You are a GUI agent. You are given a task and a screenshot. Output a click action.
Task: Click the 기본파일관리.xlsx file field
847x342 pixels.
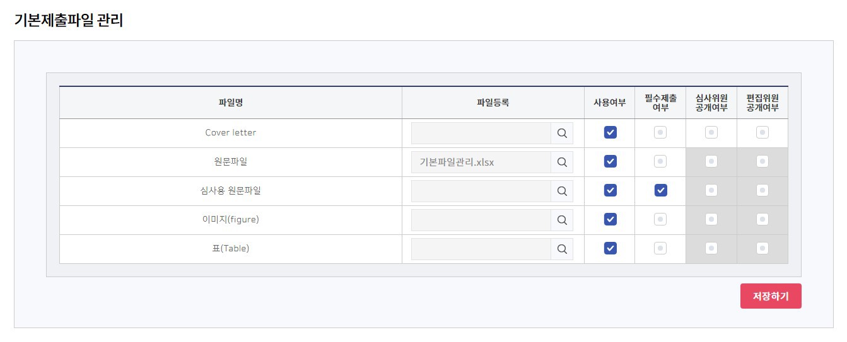[x=481, y=162]
